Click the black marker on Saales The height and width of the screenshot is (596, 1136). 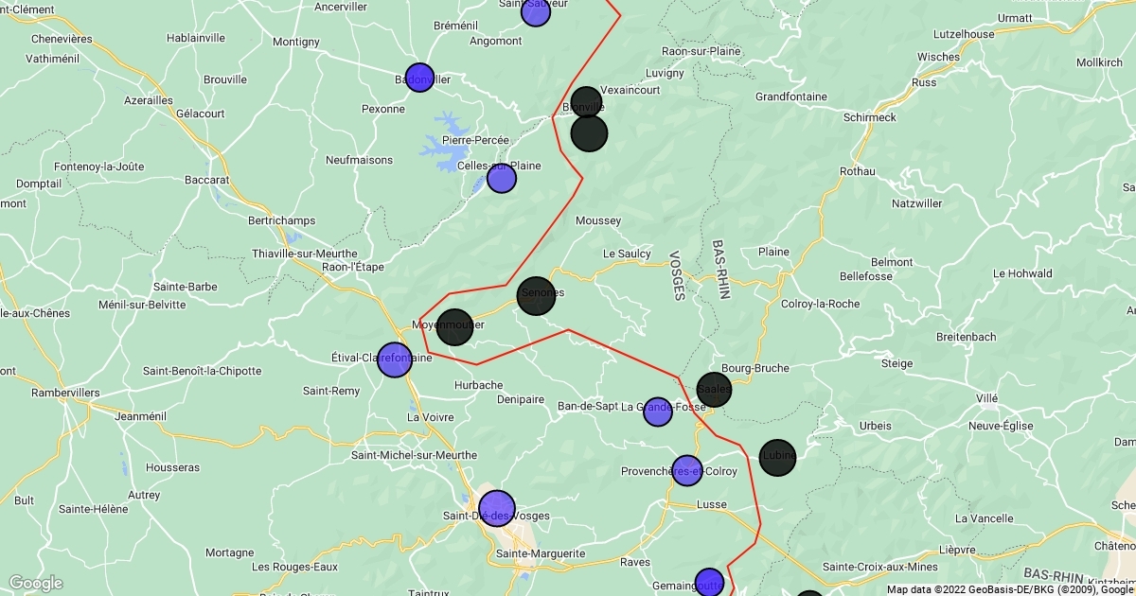(714, 390)
